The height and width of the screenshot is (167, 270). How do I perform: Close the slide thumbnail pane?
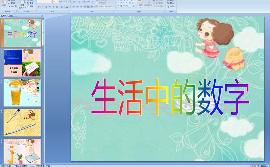tap(42, 16)
